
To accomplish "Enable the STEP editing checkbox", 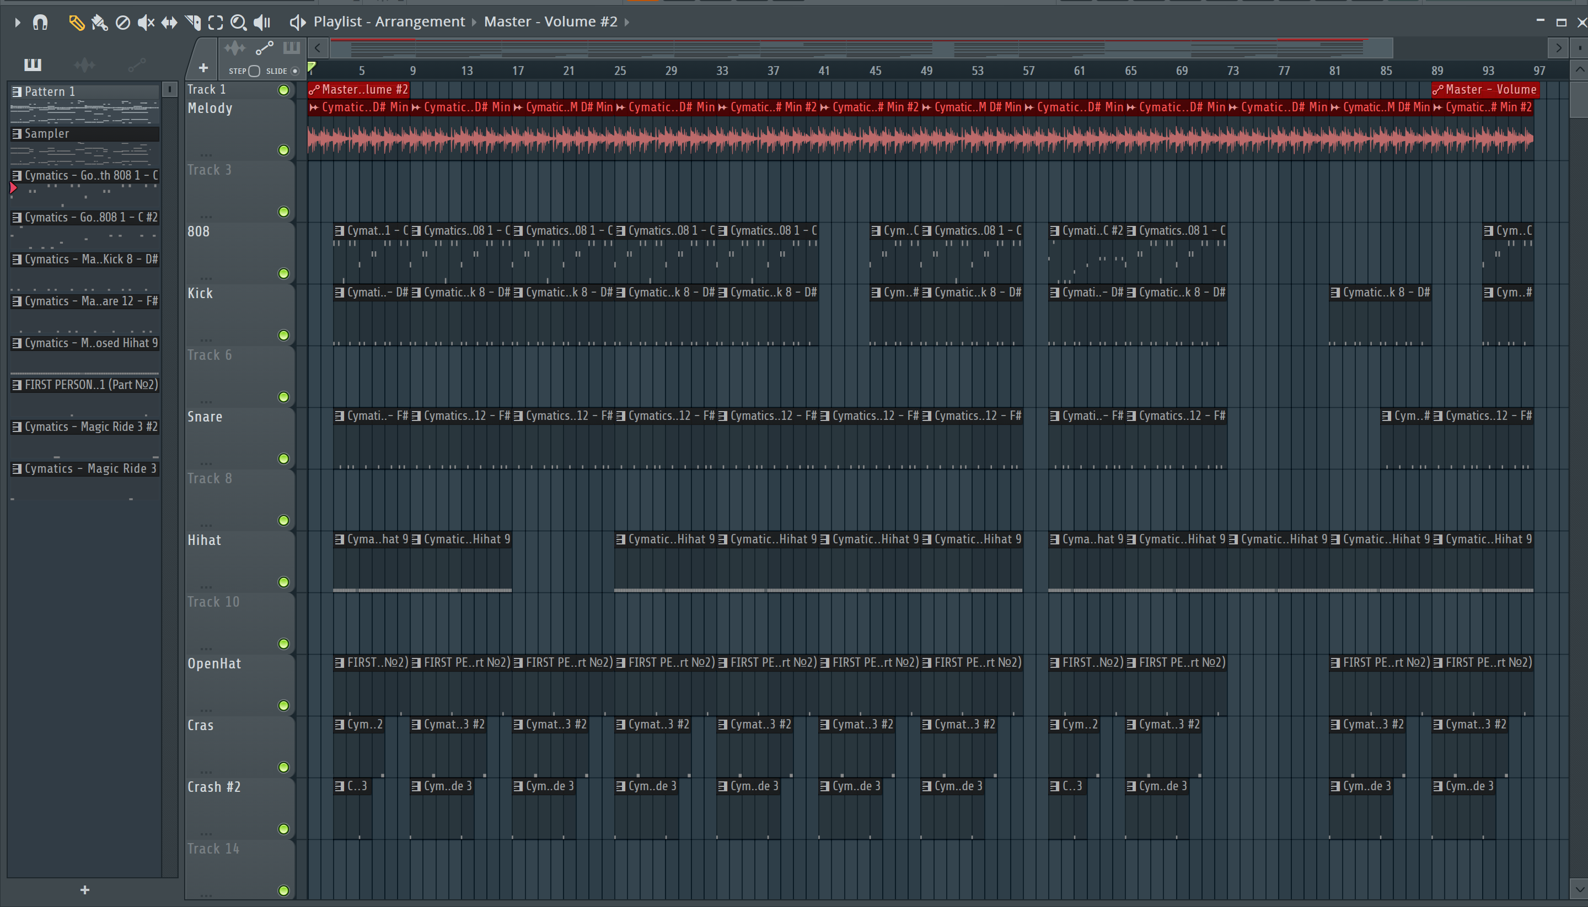I will tap(254, 71).
